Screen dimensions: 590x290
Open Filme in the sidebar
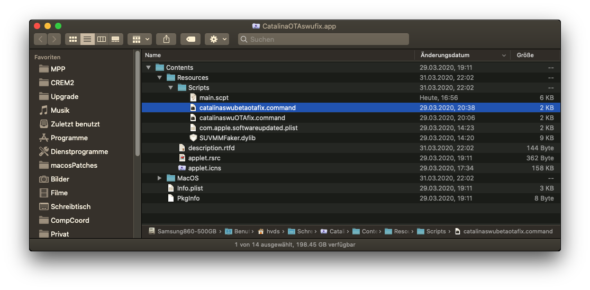click(59, 193)
